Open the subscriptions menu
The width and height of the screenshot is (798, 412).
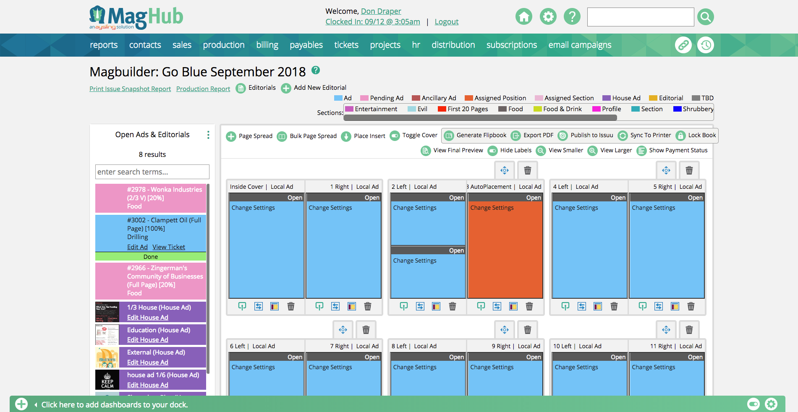point(512,45)
